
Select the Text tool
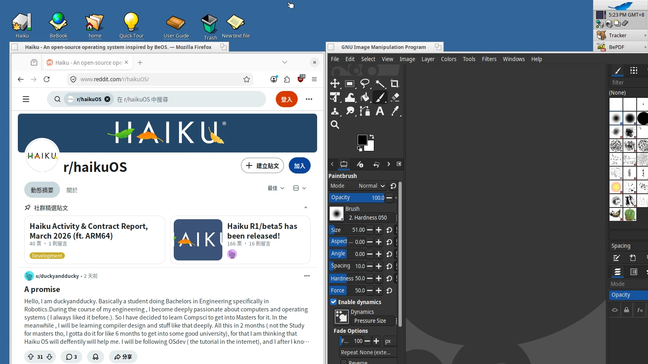380,111
